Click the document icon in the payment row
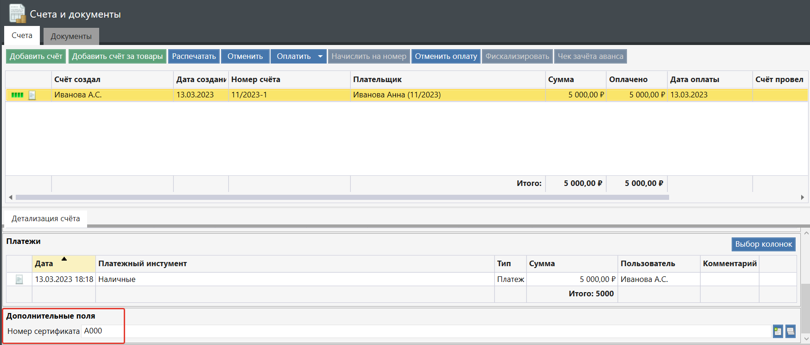Screen dimensions: 810x345 click(19, 280)
